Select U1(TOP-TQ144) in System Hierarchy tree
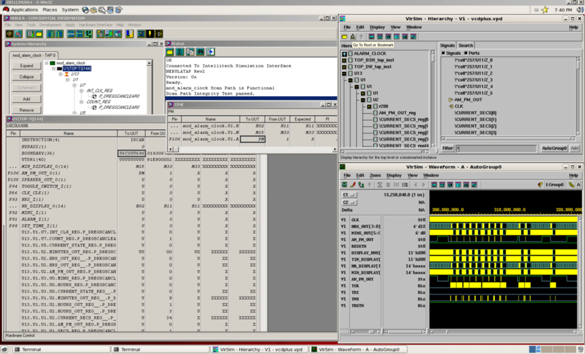The height and width of the screenshot is (354, 585). pyautogui.click(x=77, y=69)
